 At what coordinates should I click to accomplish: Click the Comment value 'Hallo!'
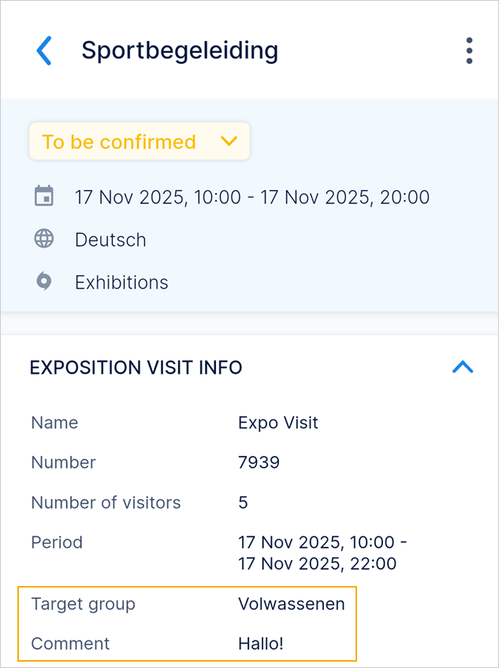click(x=260, y=644)
